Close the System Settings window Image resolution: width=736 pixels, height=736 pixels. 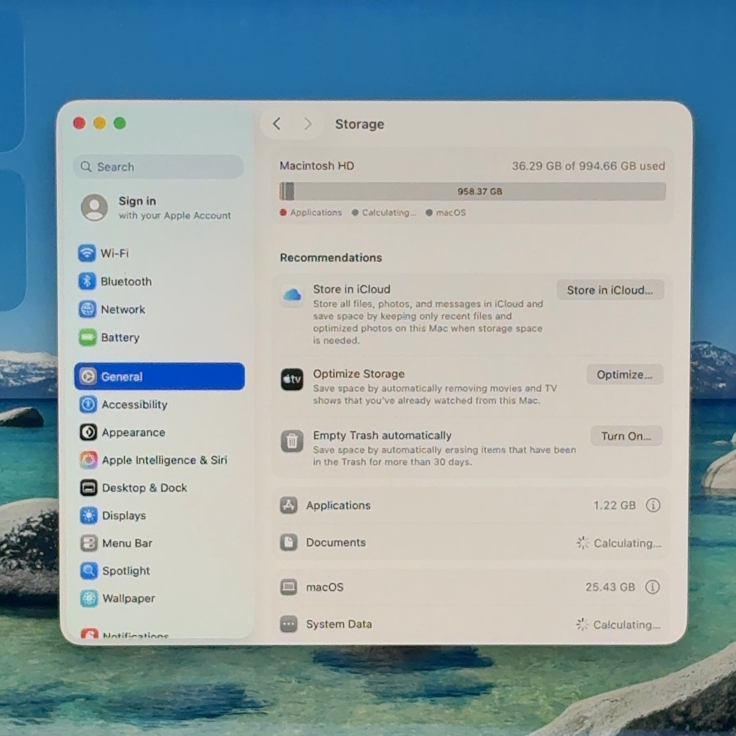[x=79, y=123]
